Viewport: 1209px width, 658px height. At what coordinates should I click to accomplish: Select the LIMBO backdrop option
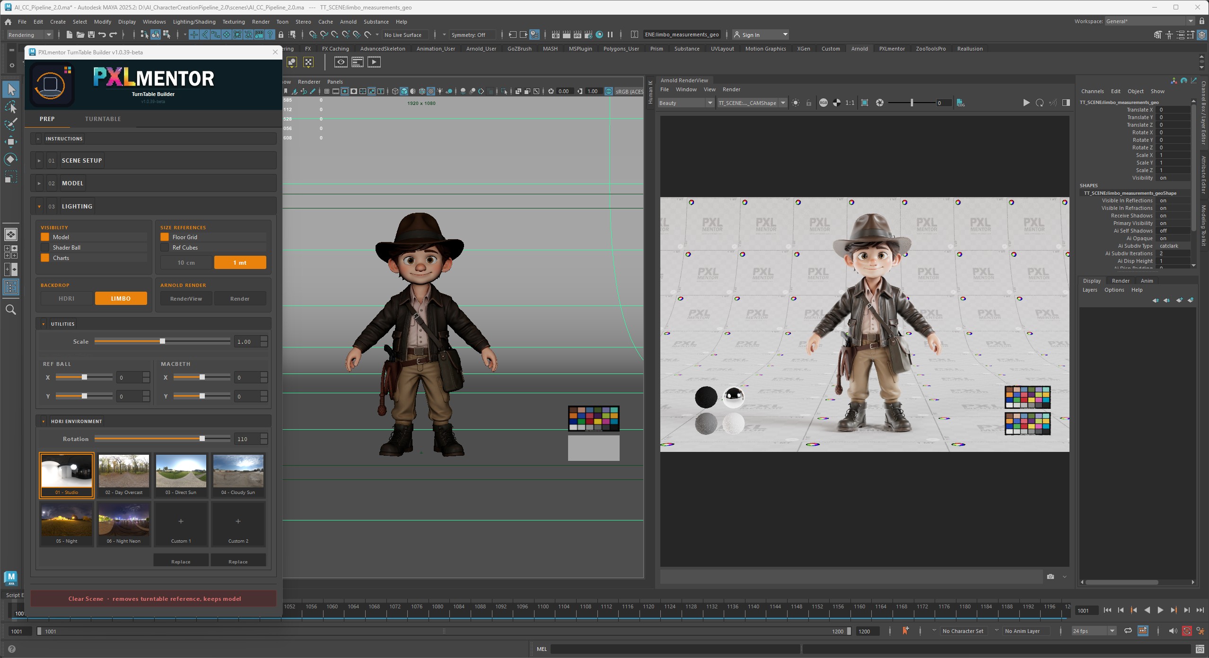(x=121, y=298)
